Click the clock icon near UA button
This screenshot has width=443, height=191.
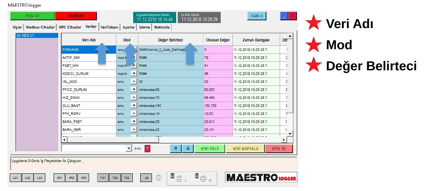click(x=159, y=178)
